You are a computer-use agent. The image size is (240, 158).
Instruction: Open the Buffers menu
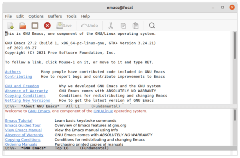pyautogui.click(x=55, y=16)
